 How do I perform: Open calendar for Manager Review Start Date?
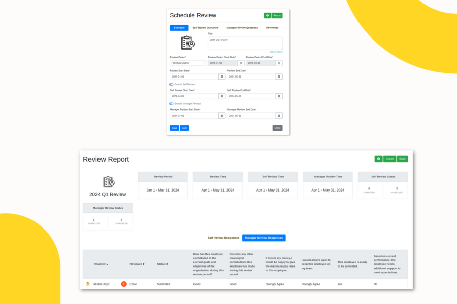(x=222, y=116)
